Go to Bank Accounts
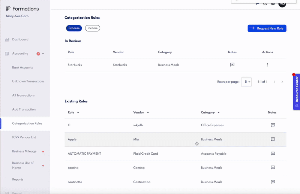The height and width of the screenshot is (194, 300). point(22,67)
